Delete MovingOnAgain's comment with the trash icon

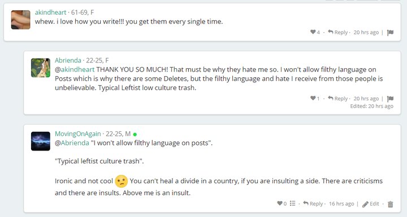click(x=390, y=204)
